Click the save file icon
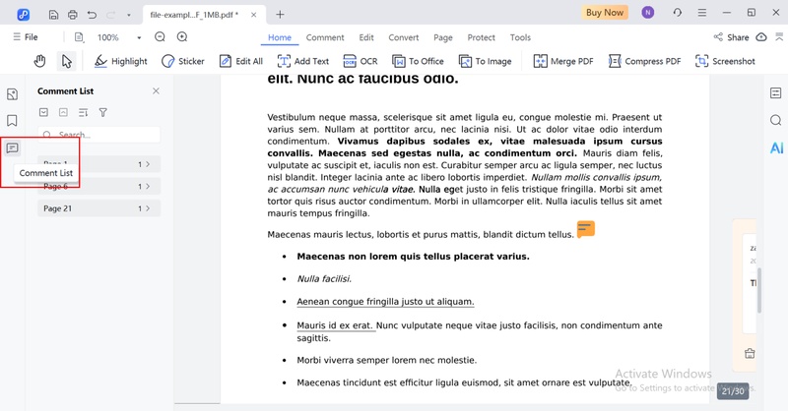Screen dimensions: 788x411 53,15
